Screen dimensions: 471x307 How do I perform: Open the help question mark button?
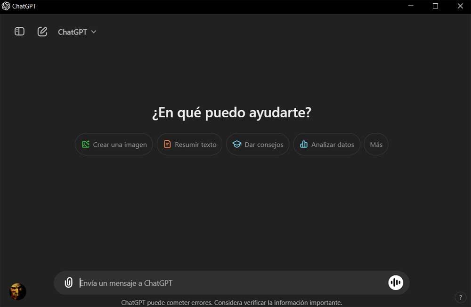pyautogui.click(x=461, y=298)
